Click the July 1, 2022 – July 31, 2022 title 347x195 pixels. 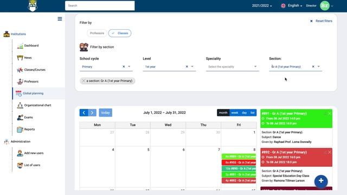click(x=164, y=113)
